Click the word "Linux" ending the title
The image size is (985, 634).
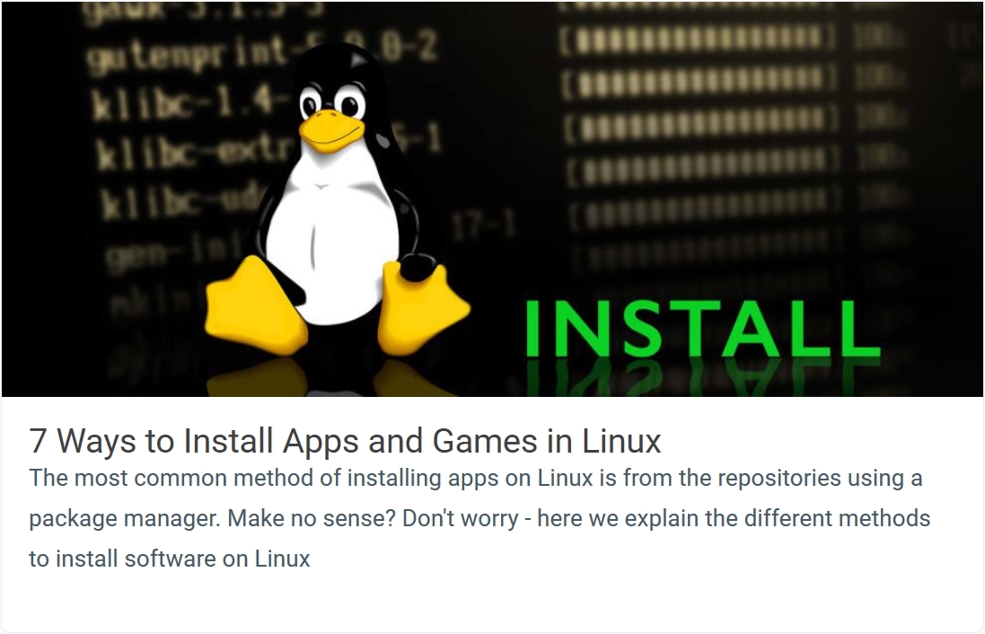coord(621,440)
